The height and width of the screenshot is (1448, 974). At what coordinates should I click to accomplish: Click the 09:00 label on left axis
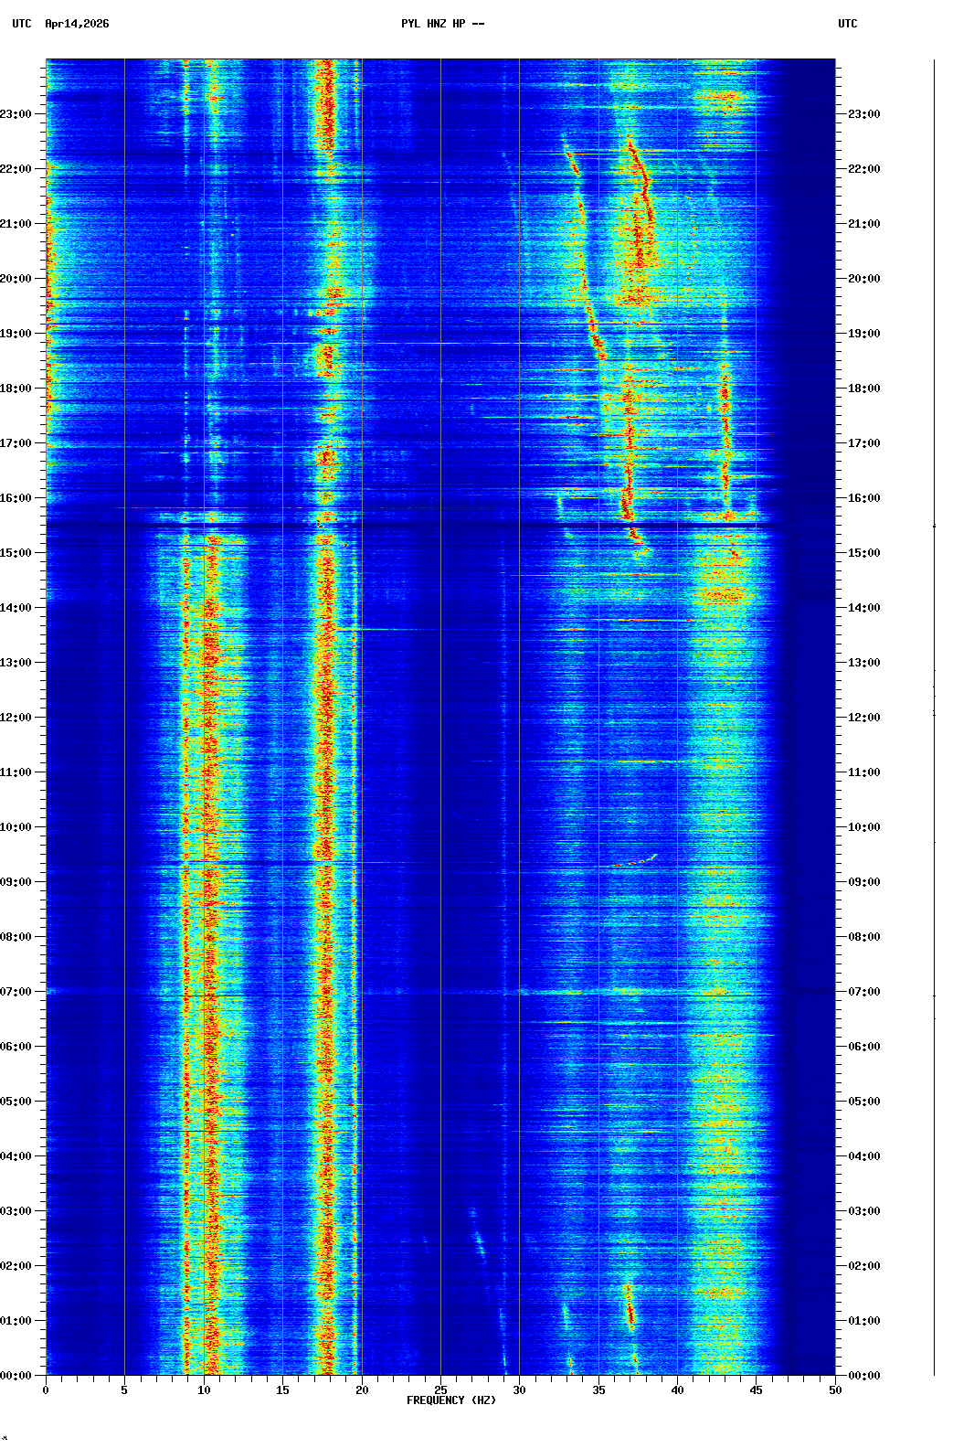(x=16, y=882)
